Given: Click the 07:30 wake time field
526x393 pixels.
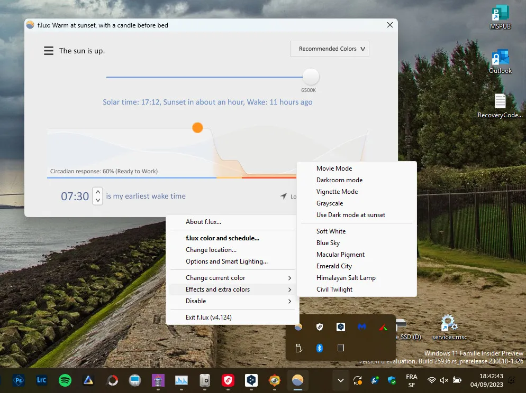Looking at the screenshot, I should coord(75,196).
